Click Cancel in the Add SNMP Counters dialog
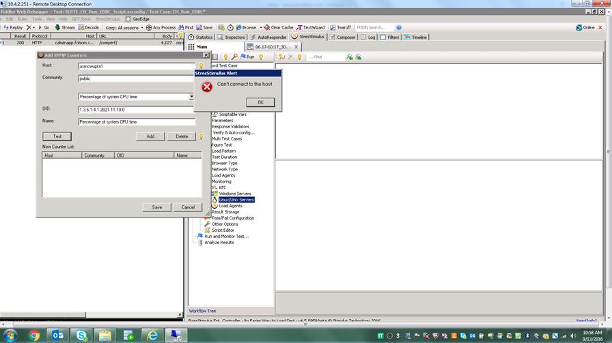The image size is (612, 343). pos(188,207)
